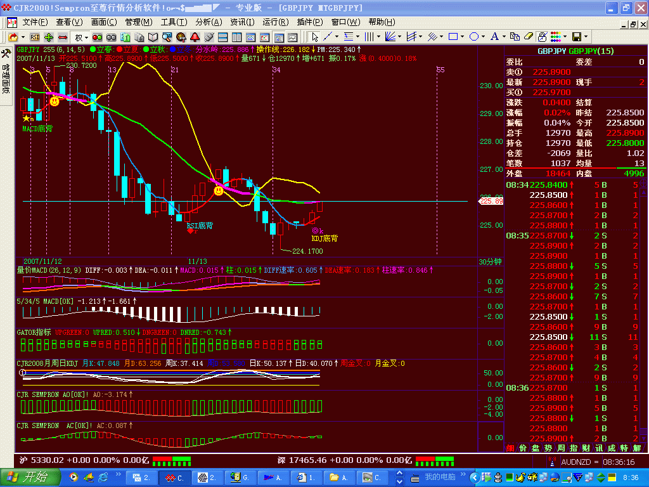Switch to the 解 tab in quote panel
Image resolution: width=649 pixels, height=487 pixels.
coord(636,448)
